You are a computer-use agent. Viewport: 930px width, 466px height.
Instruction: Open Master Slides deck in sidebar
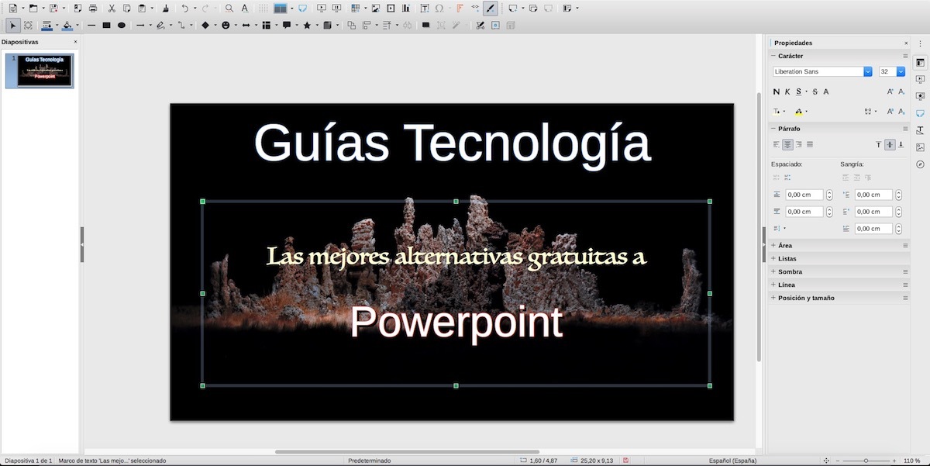tap(920, 113)
